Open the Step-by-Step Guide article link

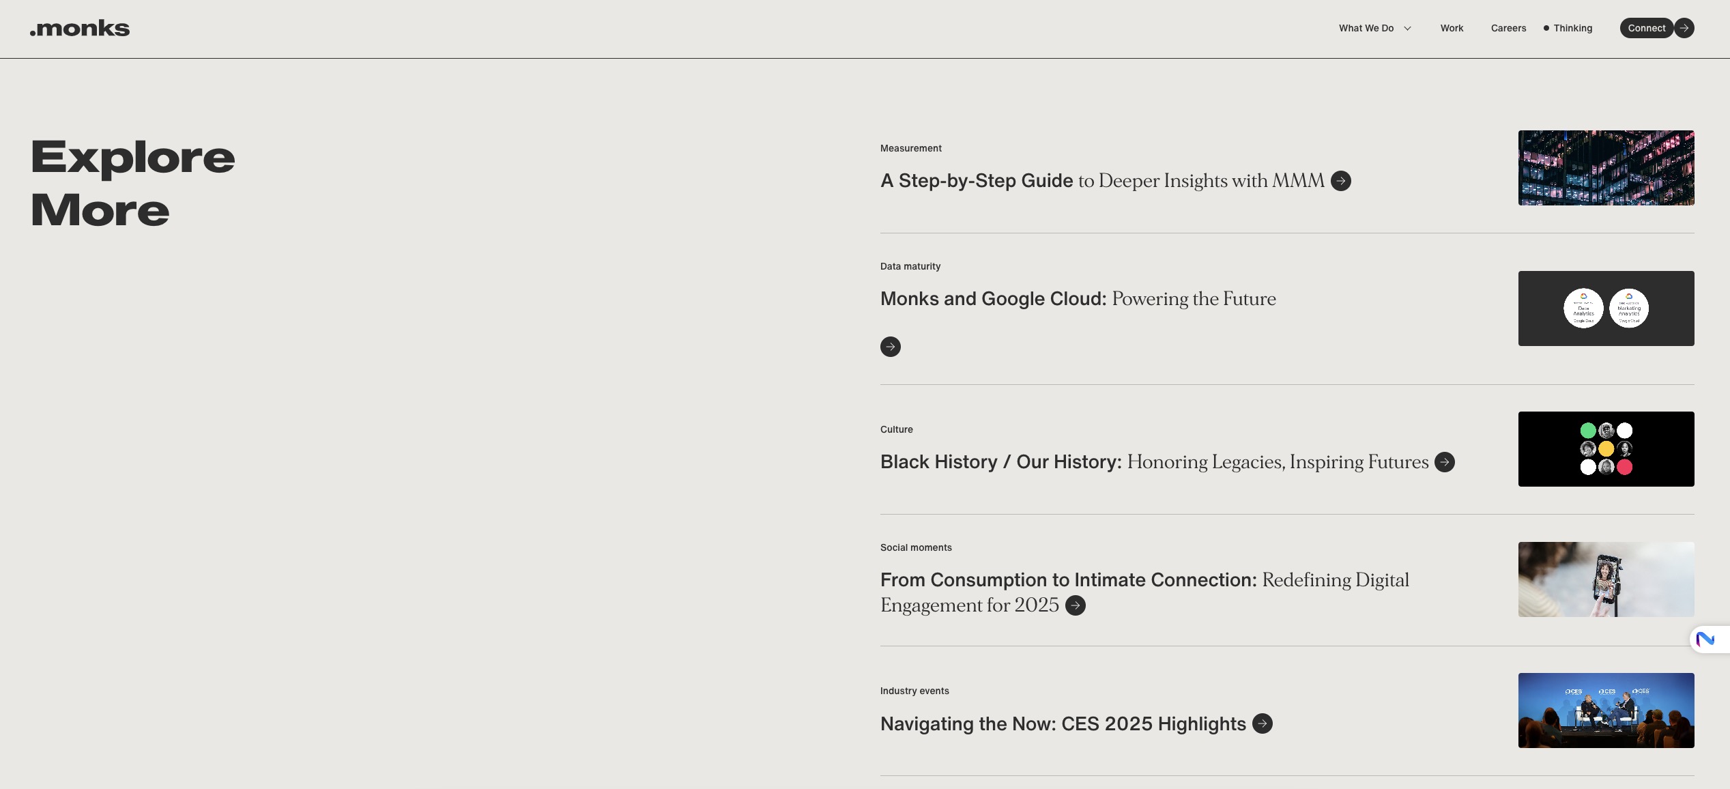(x=1101, y=181)
